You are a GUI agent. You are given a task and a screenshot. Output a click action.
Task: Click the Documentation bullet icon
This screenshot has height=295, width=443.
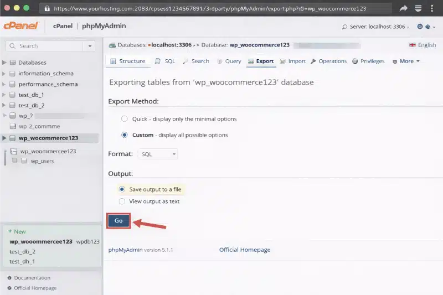[x=9, y=278]
